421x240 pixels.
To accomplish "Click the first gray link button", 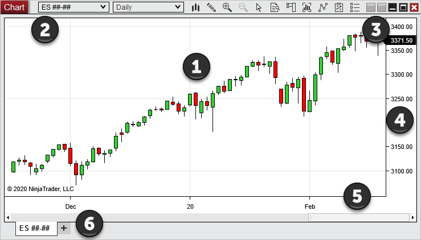I will [x=371, y=7].
